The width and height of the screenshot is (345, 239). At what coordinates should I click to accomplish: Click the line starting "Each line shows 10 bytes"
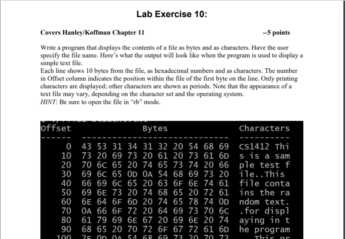coord(169,71)
